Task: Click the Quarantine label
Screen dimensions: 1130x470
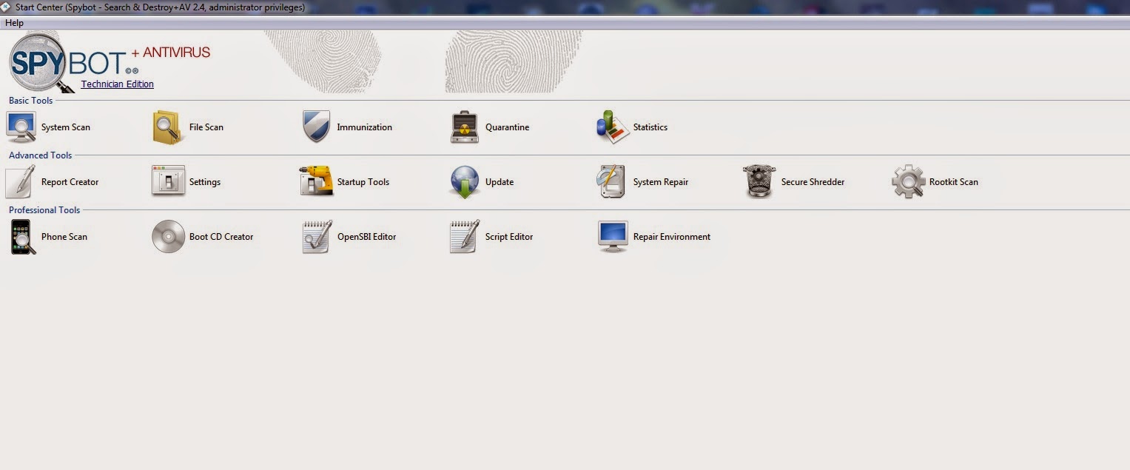Action: coord(508,127)
